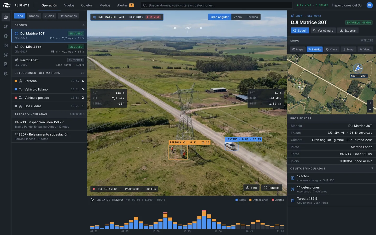Click the Tarea #48213 clipboard icon

coord(293,201)
